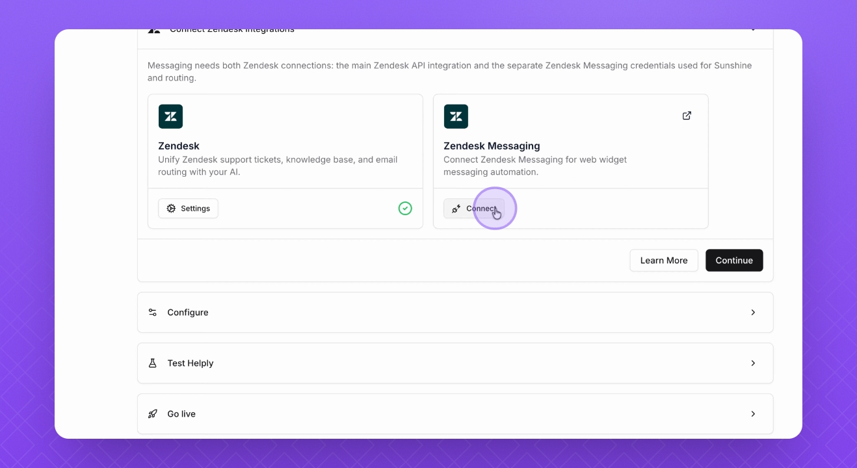Click the Zendesk logo in the Zendesk card
Image resolution: width=857 pixels, height=468 pixels.
[x=170, y=116]
